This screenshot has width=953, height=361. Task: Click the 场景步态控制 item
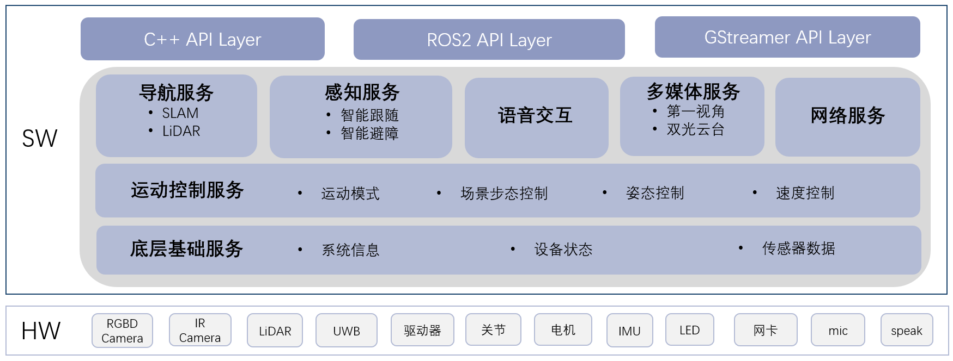click(x=504, y=194)
